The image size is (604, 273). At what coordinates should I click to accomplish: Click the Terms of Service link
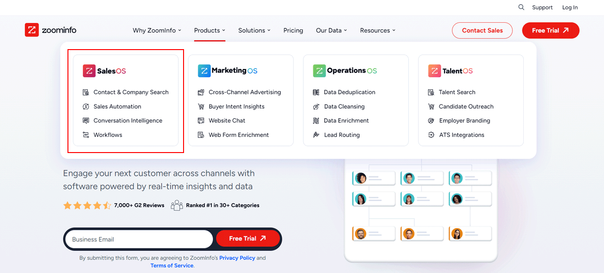tap(172, 265)
